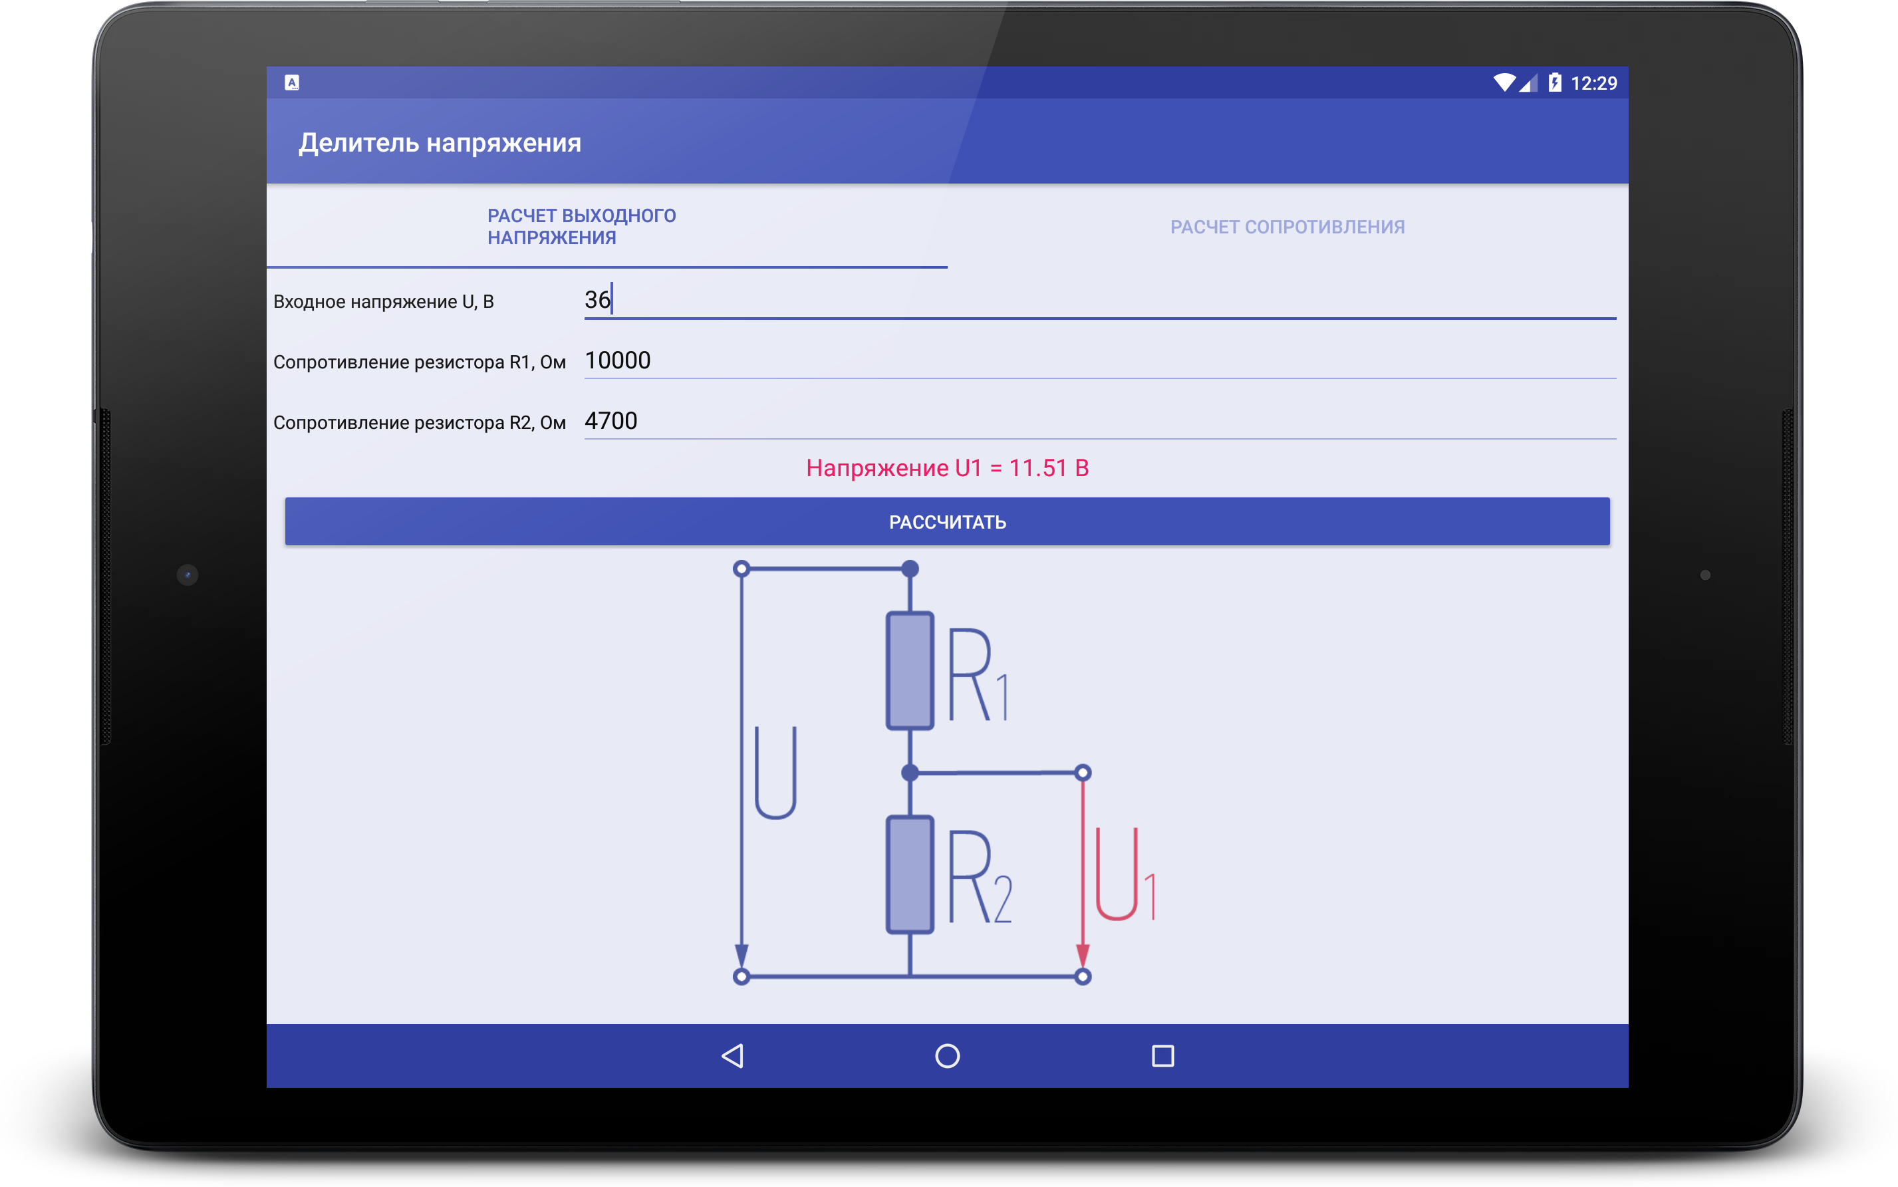Focus the R1 resistance field showing 10000
This screenshot has width=1898, height=1187.
coord(1100,361)
